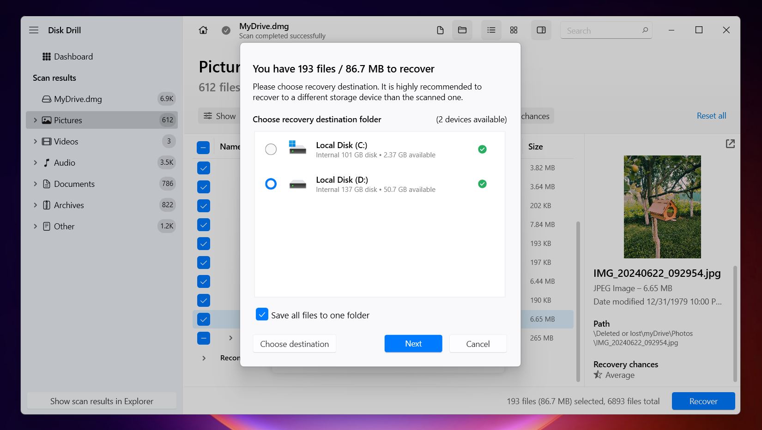
Task: Click the birdhouse preview thumbnail
Action: (x=662, y=207)
